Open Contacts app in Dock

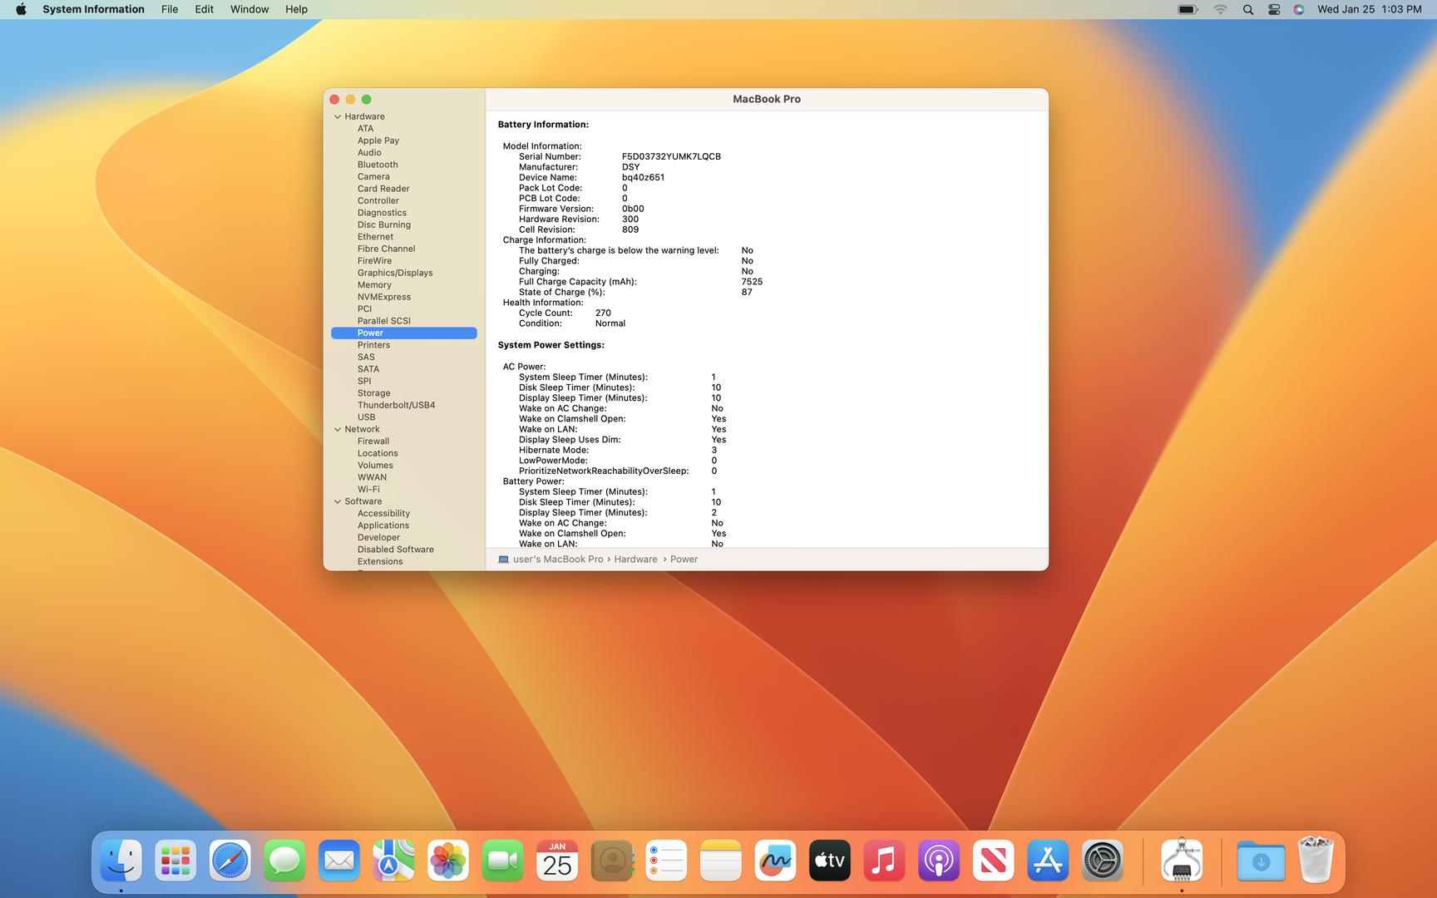coord(612,861)
